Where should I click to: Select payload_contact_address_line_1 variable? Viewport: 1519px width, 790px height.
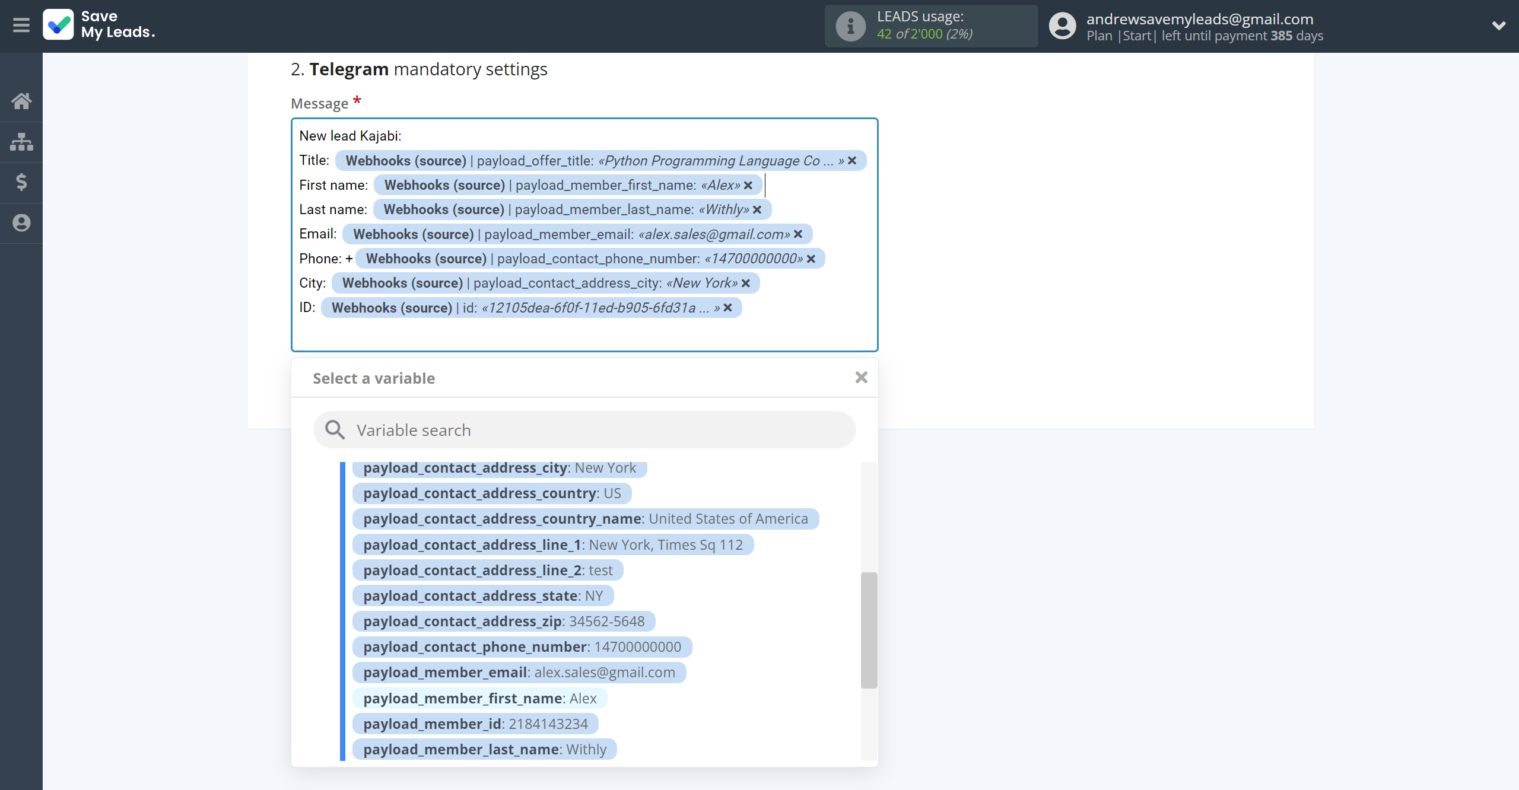[x=553, y=545]
